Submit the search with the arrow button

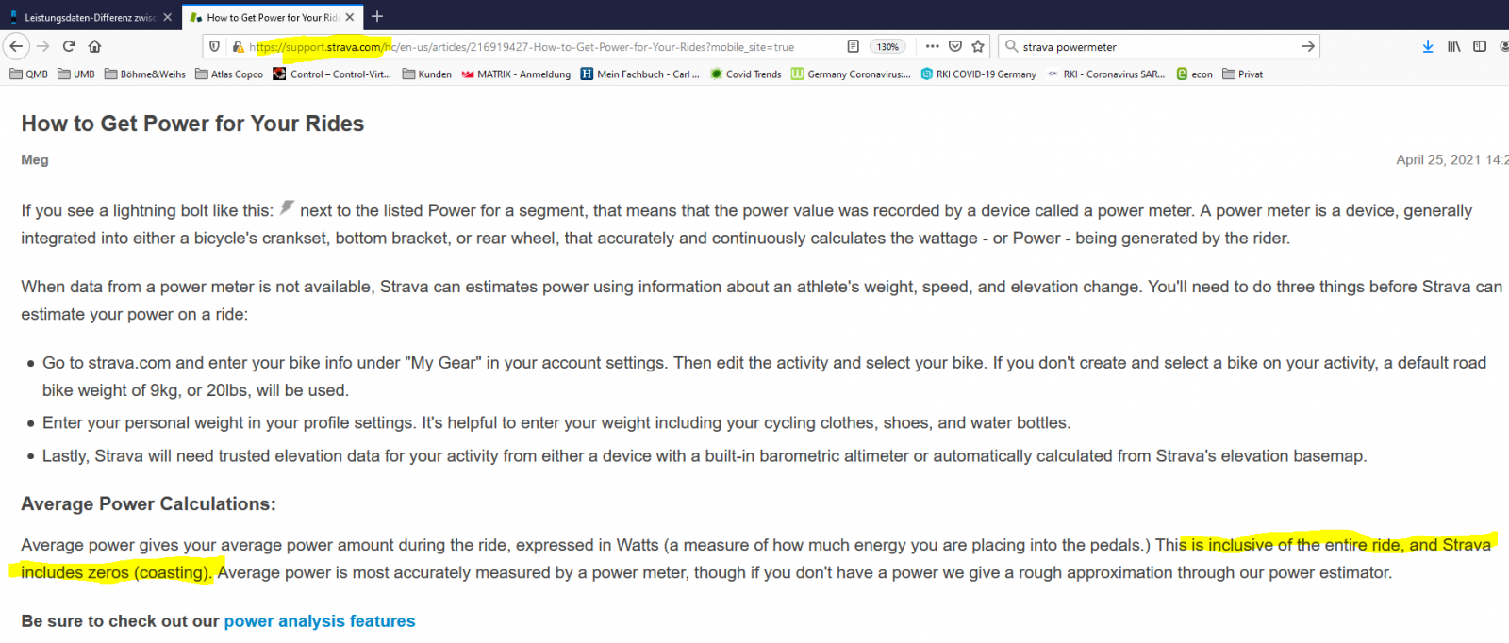point(1307,46)
